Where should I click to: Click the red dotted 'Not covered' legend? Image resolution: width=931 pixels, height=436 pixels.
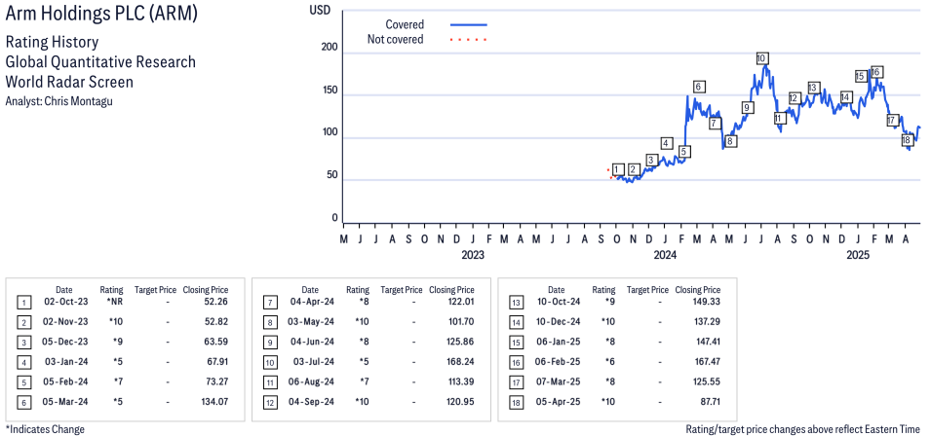pos(469,40)
